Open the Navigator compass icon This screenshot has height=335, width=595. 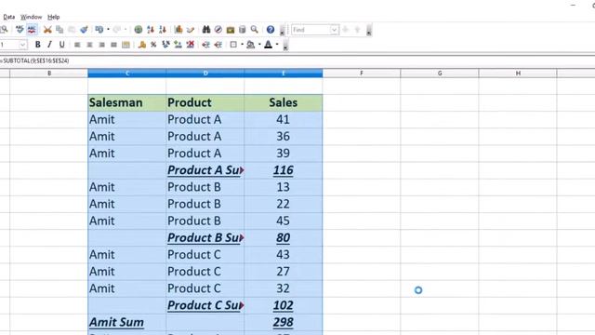pyautogui.click(x=218, y=29)
